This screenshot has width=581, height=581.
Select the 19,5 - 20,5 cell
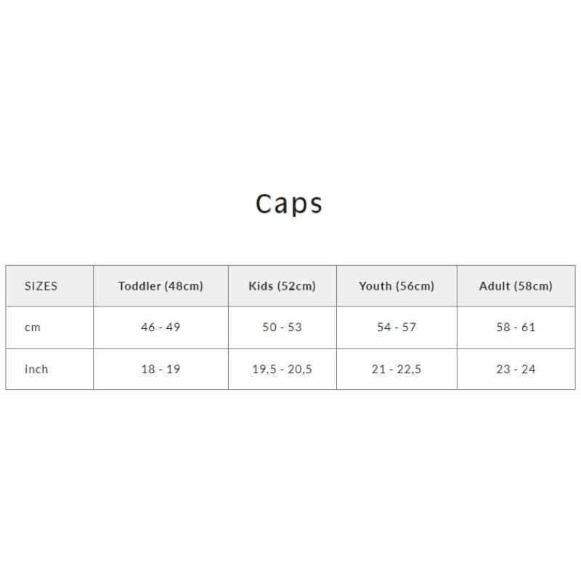[282, 369]
